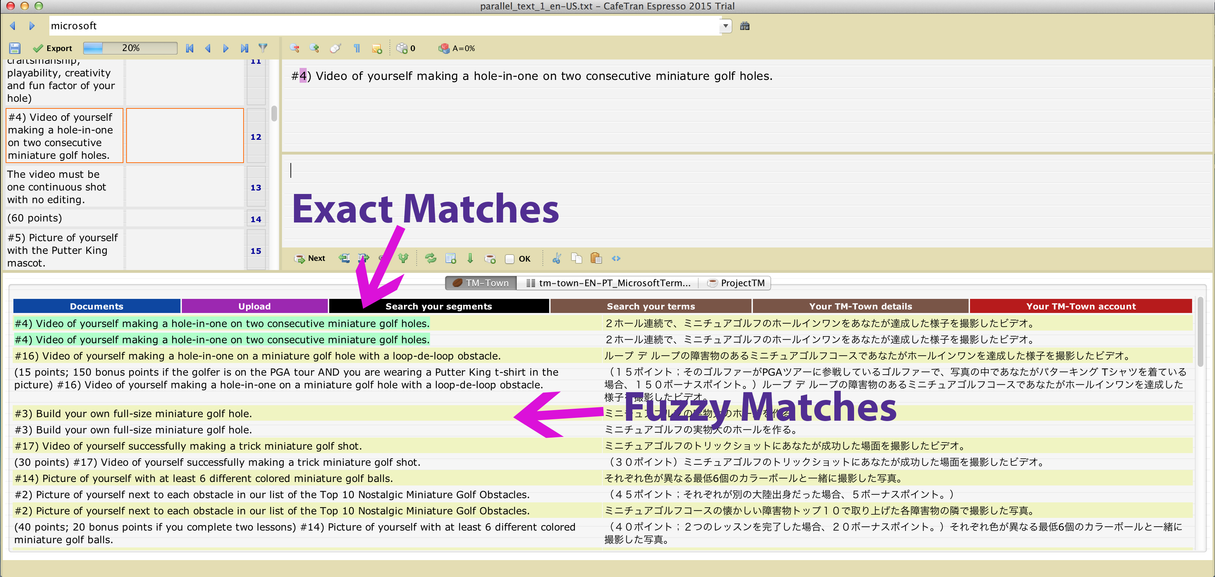Cut text using the scissors icon
Image resolution: width=1215 pixels, height=577 pixels.
[557, 258]
